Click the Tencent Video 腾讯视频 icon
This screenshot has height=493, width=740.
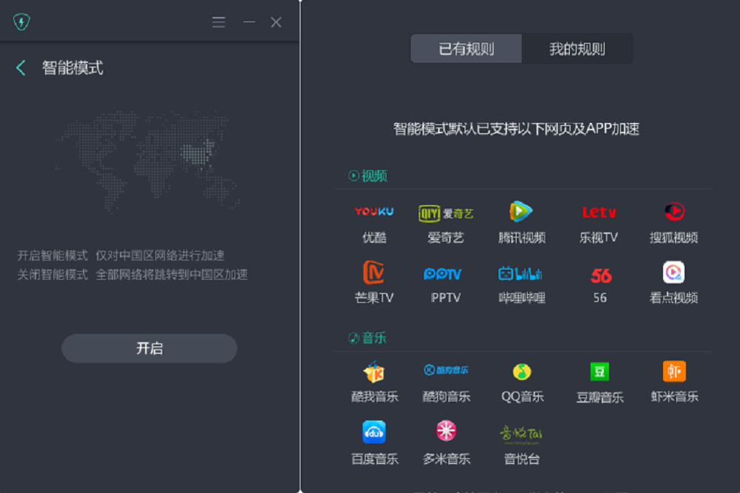521,211
